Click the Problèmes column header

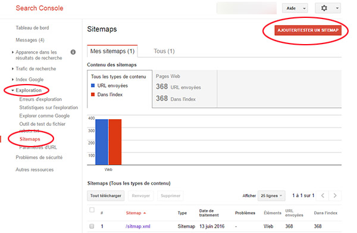point(245,213)
